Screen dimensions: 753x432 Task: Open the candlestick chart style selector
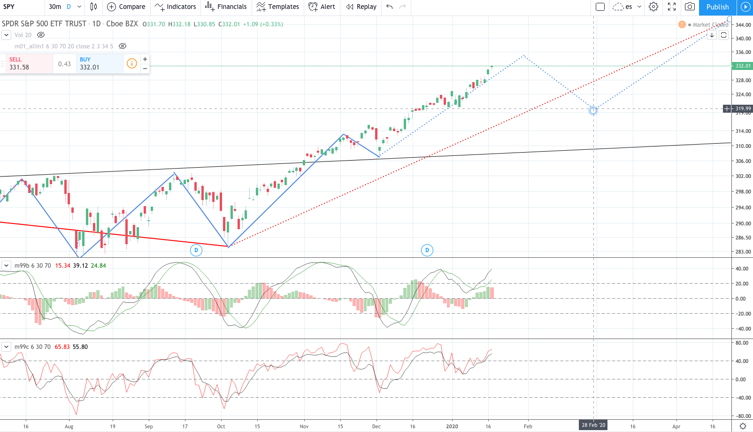tap(94, 7)
